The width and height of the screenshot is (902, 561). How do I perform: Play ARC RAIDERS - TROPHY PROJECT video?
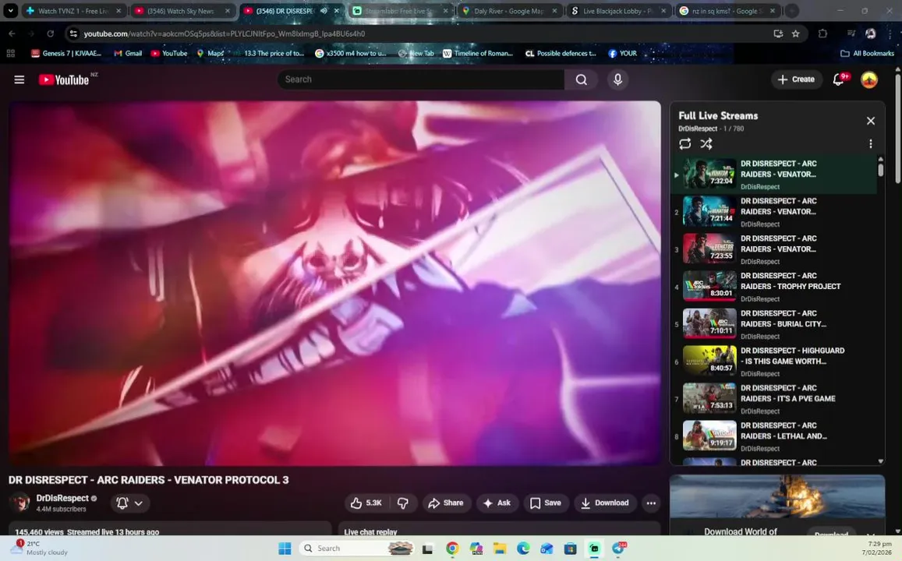pyautogui.click(x=774, y=287)
